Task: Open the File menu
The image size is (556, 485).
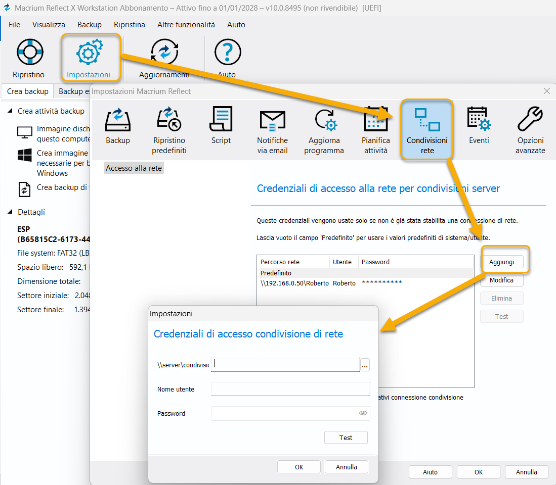Action: (14, 24)
